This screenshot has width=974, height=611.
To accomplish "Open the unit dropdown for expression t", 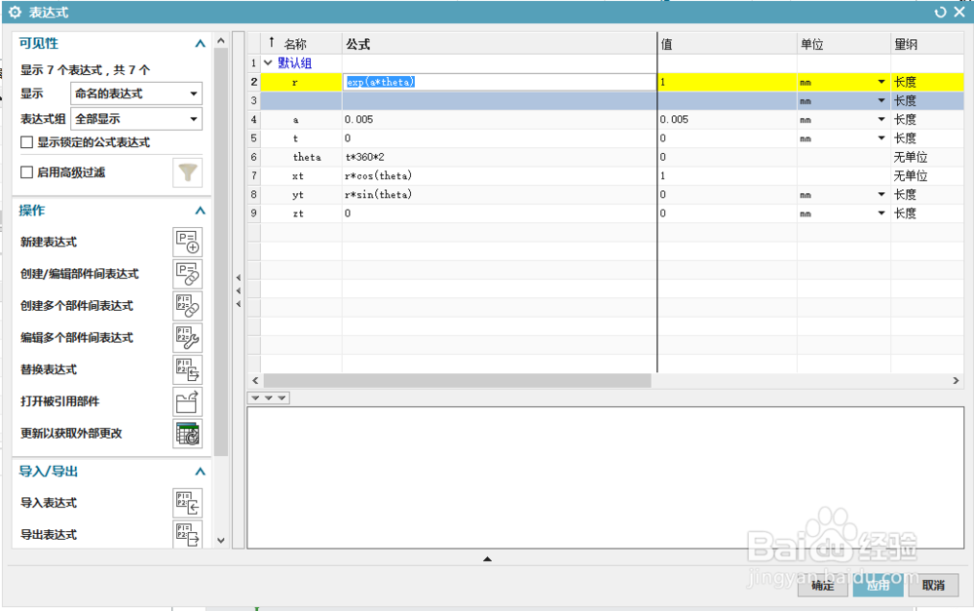I will [x=880, y=138].
